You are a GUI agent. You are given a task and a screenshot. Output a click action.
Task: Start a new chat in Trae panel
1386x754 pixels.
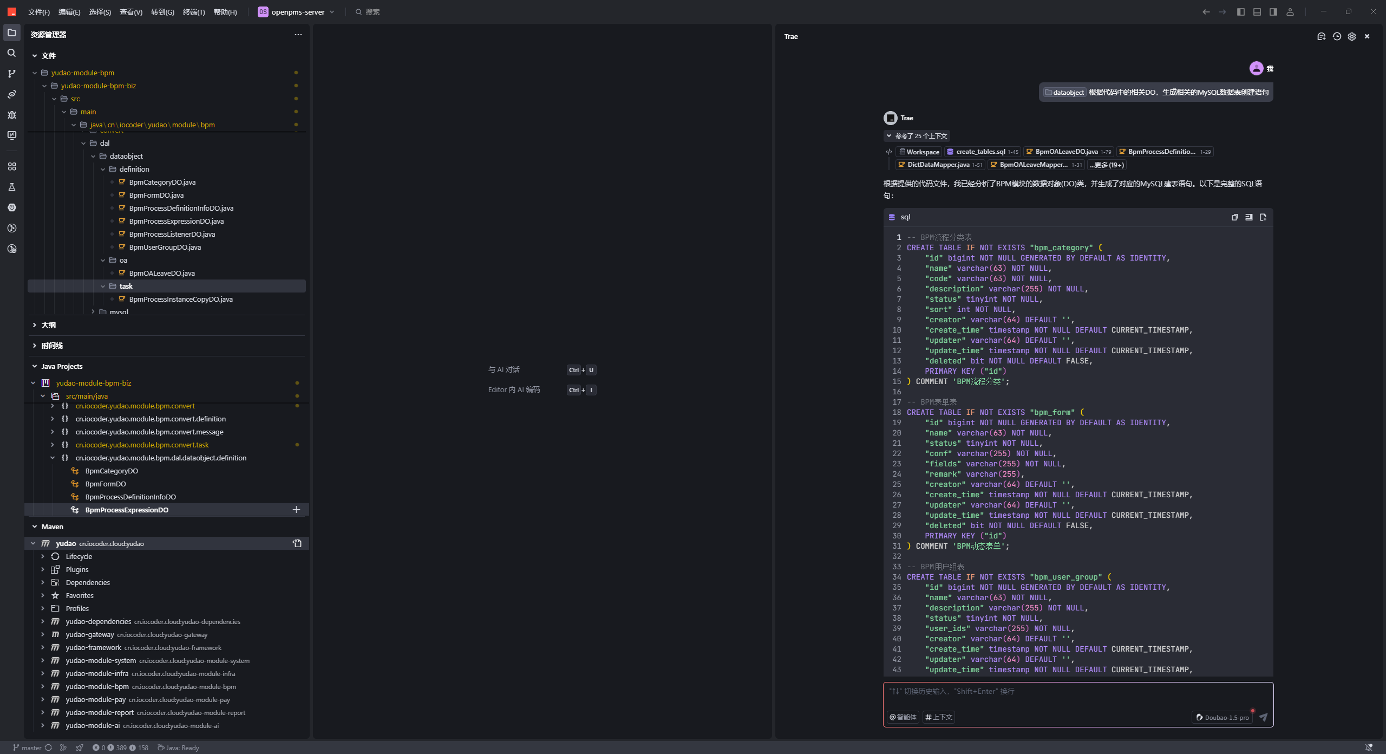[1321, 36]
